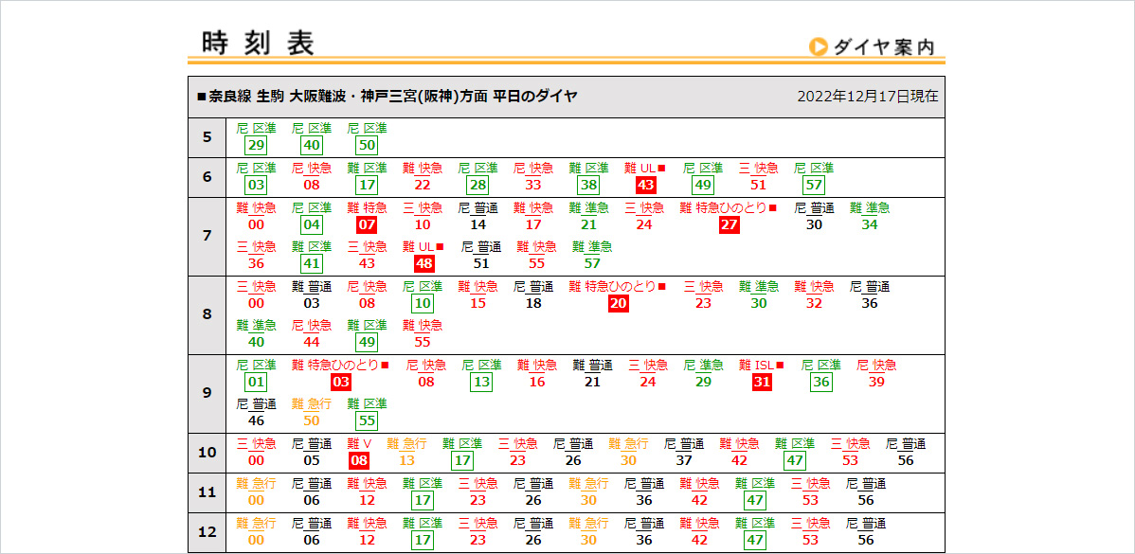The image size is (1135, 554).
Task: Select the 12:56 尼 普通 departure
Action: [866, 540]
